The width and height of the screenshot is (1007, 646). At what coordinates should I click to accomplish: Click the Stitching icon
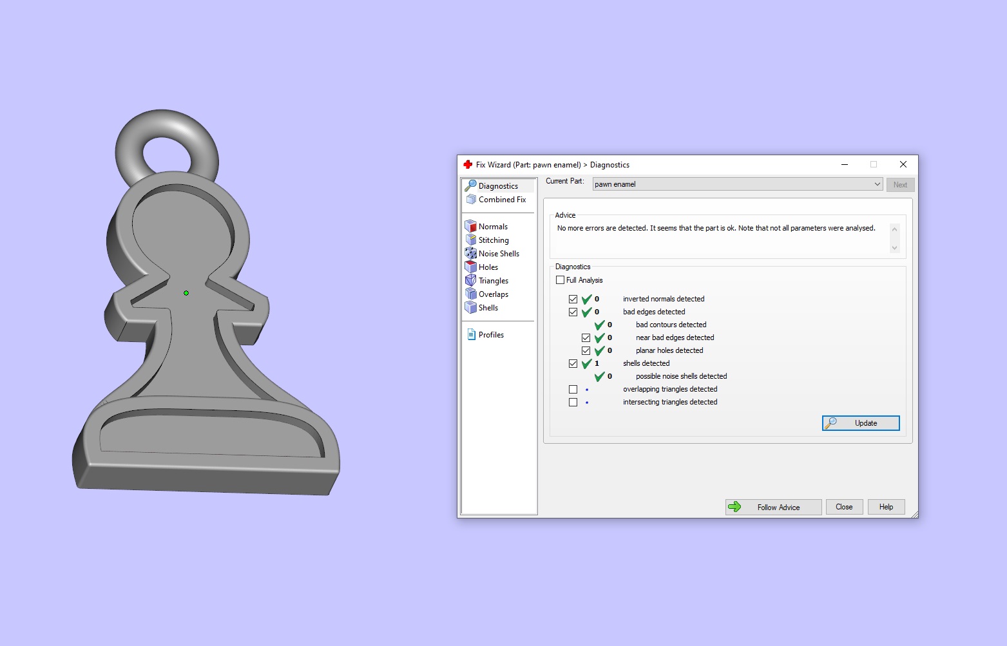coord(471,240)
